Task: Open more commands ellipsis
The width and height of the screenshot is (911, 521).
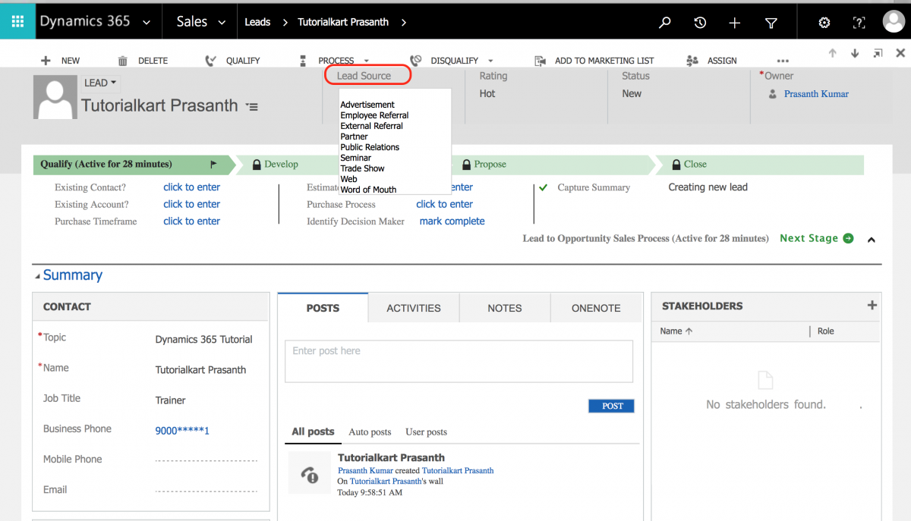Action: click(x=783, y=61)
